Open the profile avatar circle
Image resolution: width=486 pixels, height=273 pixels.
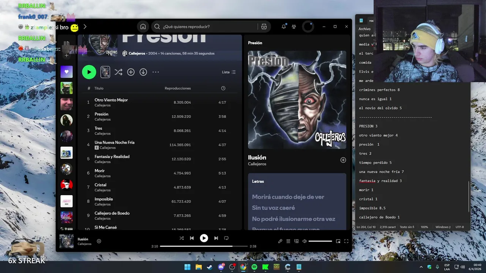click(x=308, y=27)
